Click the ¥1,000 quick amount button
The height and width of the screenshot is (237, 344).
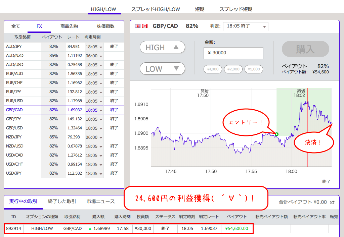pyautogui.click(x=212, y=69)
